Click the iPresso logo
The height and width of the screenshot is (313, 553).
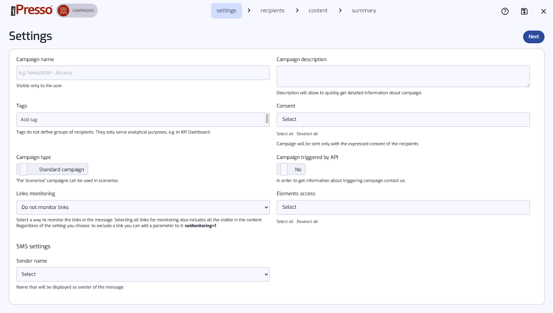point(31,10)
